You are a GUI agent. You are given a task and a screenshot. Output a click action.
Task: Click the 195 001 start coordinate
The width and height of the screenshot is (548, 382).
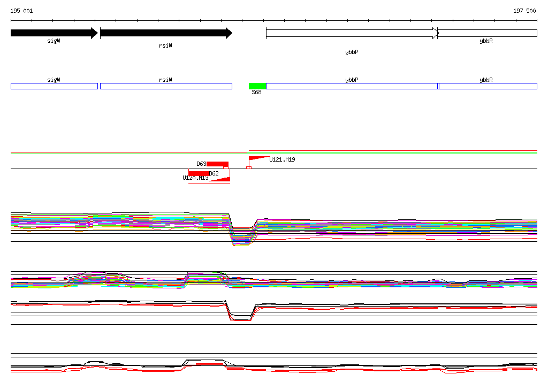pyautogui.click(x=21, y=11)
